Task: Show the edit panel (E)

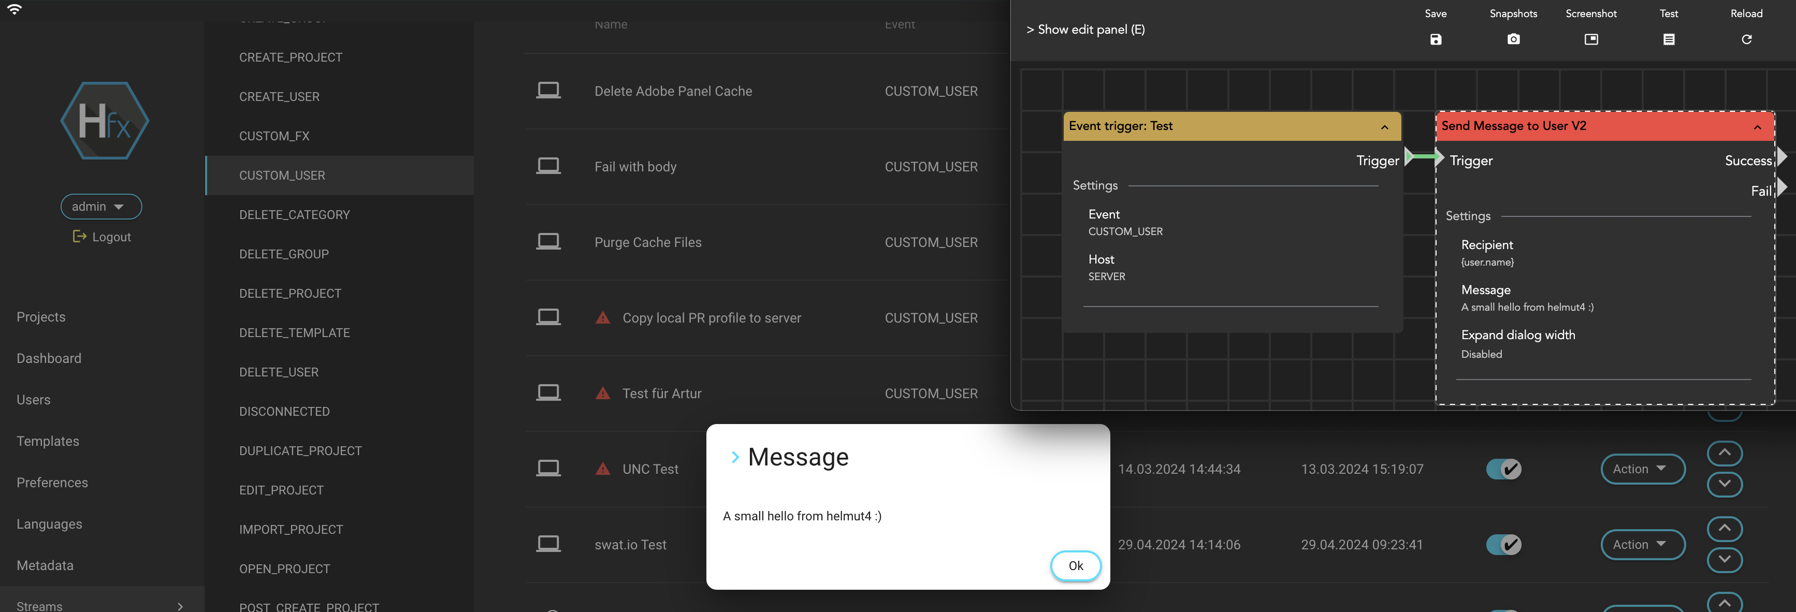Action: (x=1085, y=30)
